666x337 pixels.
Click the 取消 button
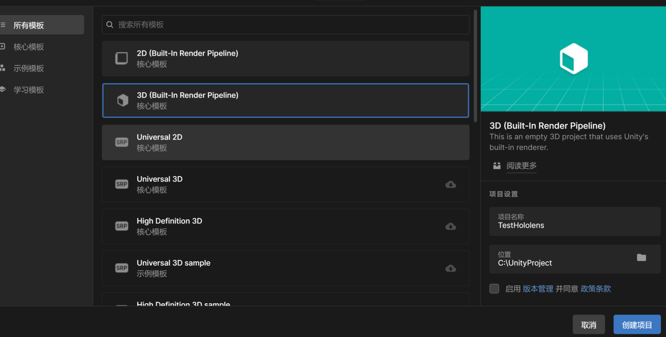(588, 324)
